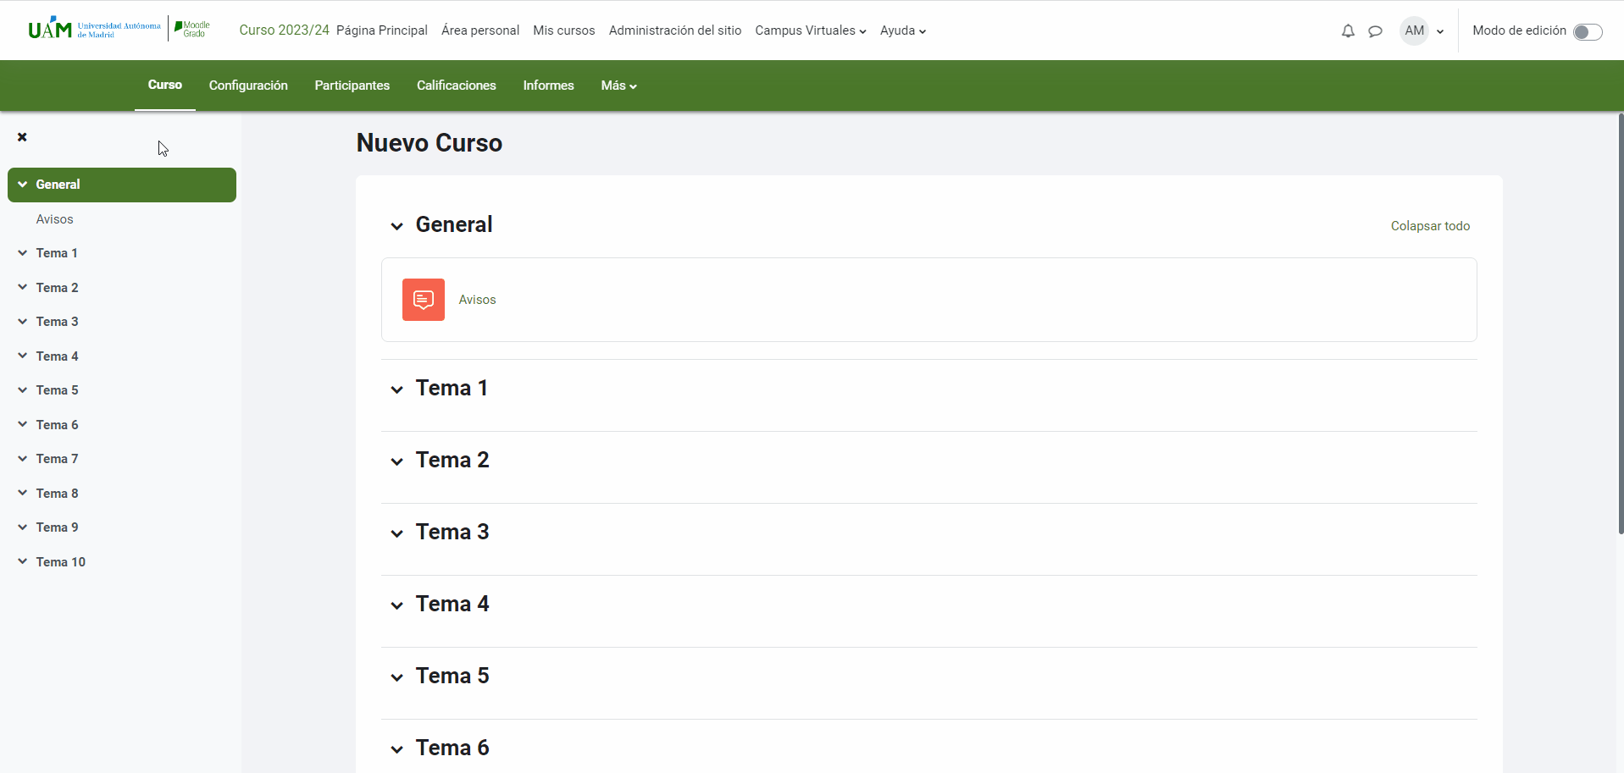Click the Moodle Grado logo

pos(192,30)
